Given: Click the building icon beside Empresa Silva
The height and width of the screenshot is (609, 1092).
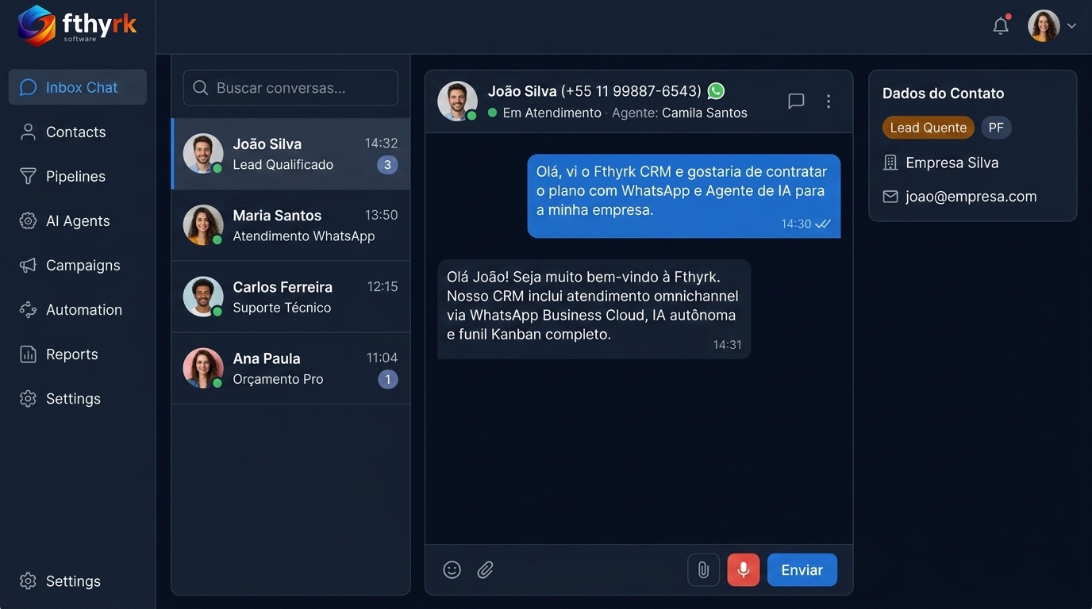Looking at the screenshot, I should click(890, 163).
